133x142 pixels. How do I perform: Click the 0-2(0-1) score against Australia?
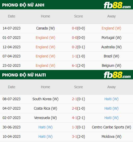[x=78, y=47]
